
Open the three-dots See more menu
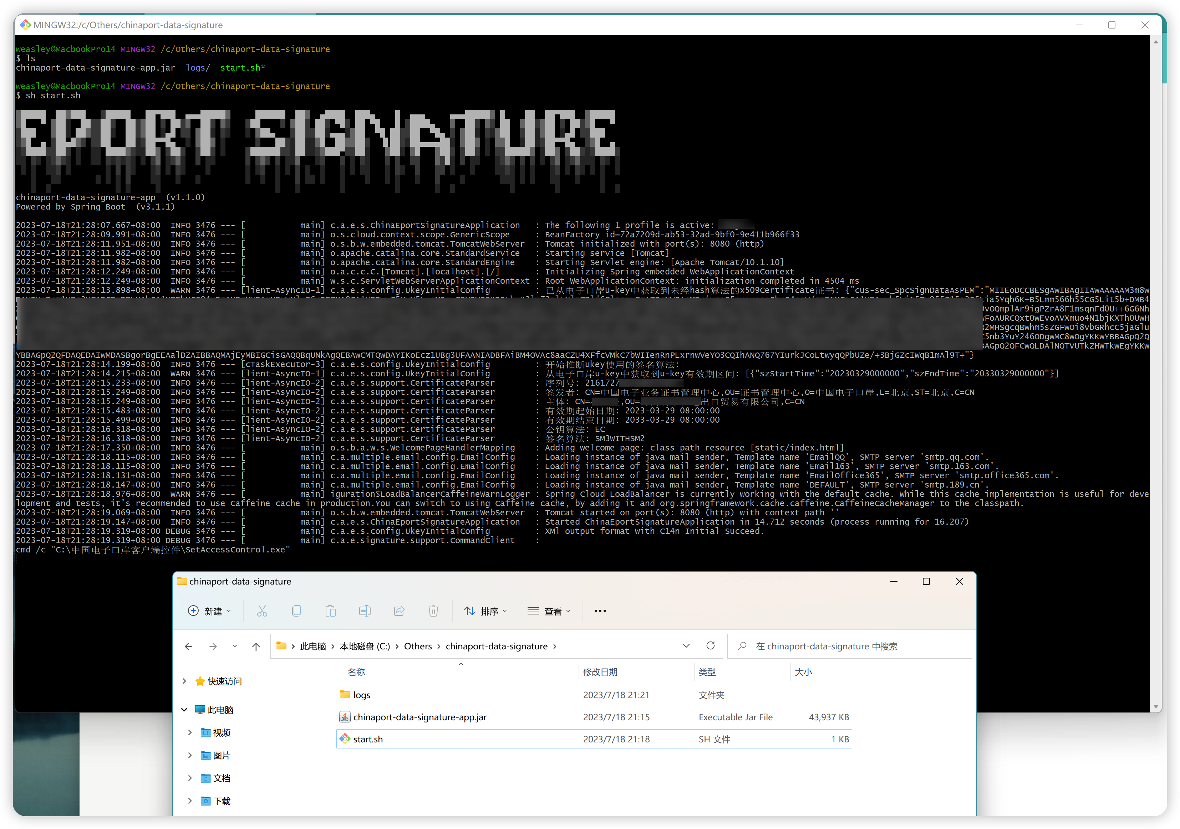click(x=600, y=611)
